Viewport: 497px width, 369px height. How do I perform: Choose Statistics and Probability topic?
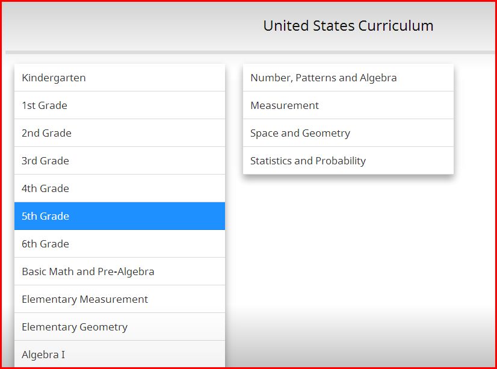tap(348, 160)
